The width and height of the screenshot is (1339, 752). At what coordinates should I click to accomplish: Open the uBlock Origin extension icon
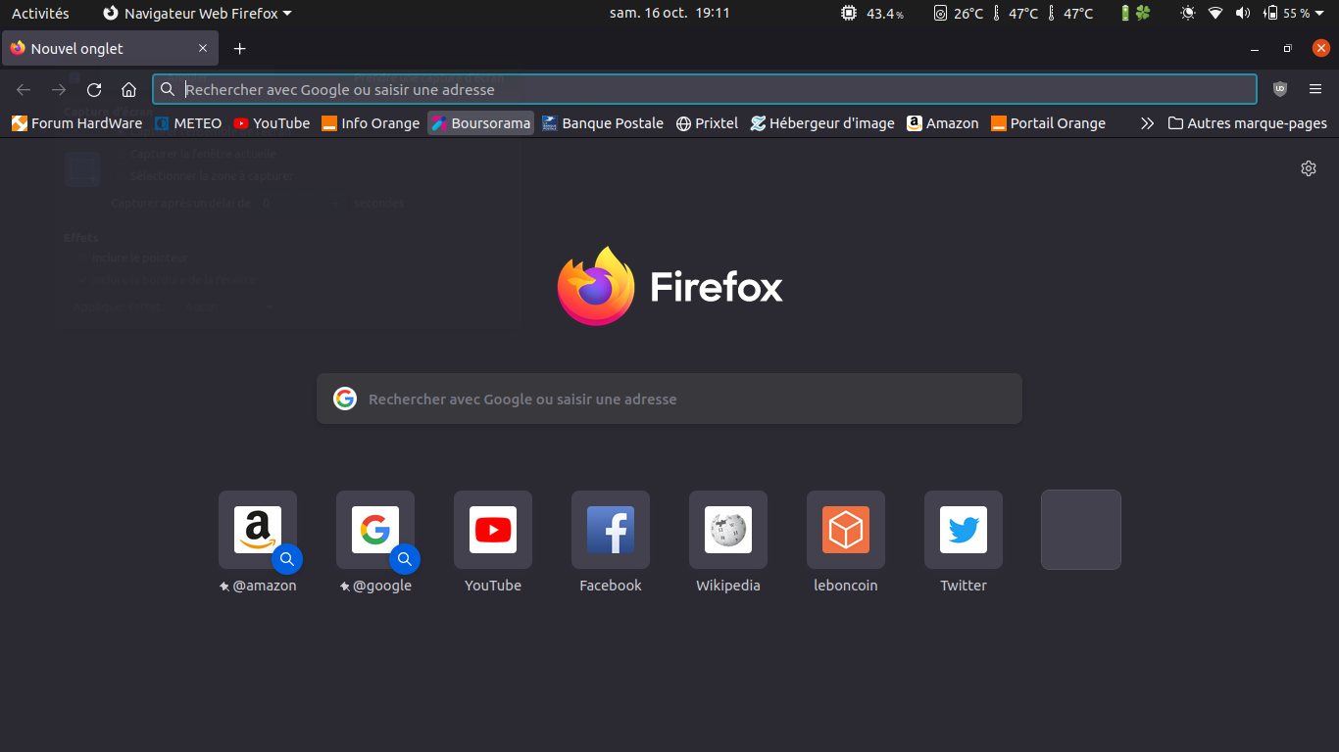(1280, 89)
